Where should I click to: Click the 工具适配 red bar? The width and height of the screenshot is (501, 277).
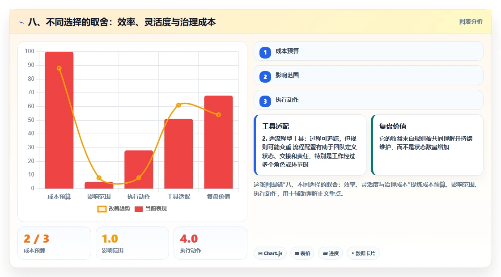click(x=178, y=154)
